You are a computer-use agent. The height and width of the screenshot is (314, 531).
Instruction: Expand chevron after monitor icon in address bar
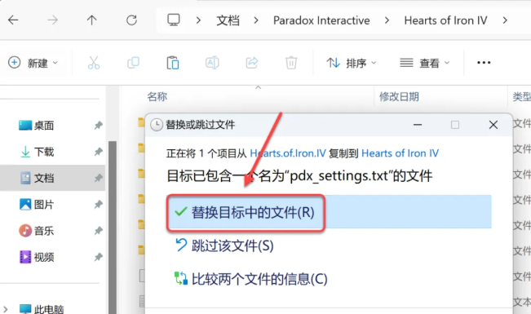click(198, 20)
